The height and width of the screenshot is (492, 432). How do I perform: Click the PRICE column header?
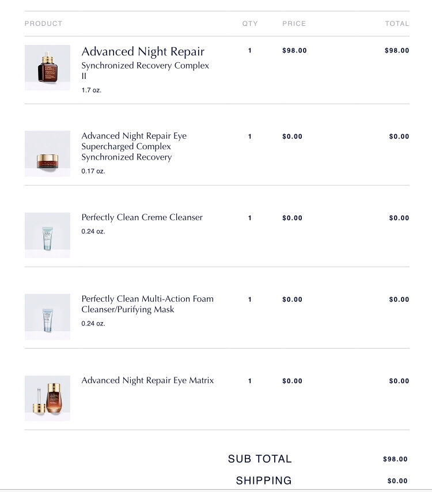click(294, 24)
